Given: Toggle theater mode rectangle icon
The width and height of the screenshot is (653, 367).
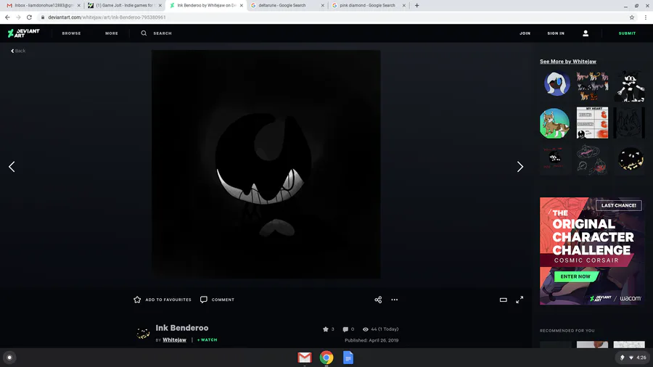Looking at the screenshot, I should tap(503, 300).
